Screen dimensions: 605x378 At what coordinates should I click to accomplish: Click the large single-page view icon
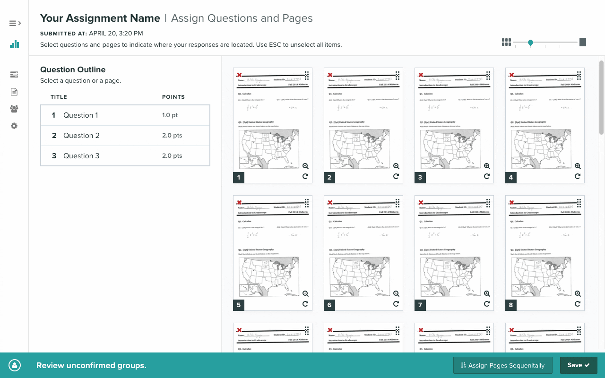(x=583, y=42)
